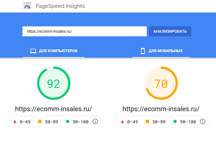Open ecomm-insales.ru link under desktop score
216x150 pixels.
[53, 109]
